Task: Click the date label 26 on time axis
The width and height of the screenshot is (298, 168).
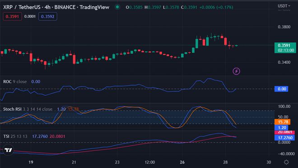Action: pos(182,162)
